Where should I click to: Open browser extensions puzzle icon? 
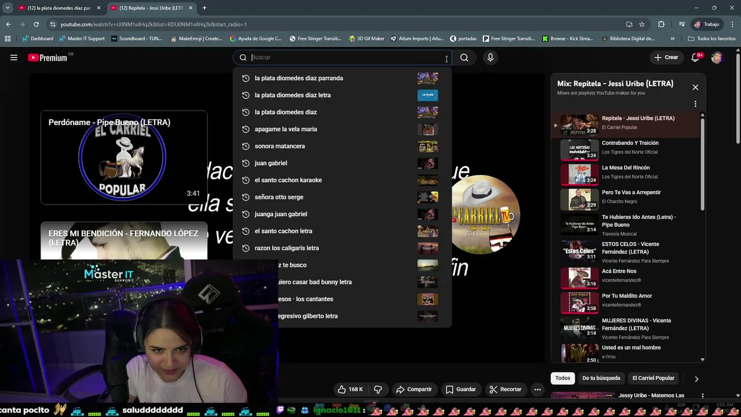click(x=661, y=24)
